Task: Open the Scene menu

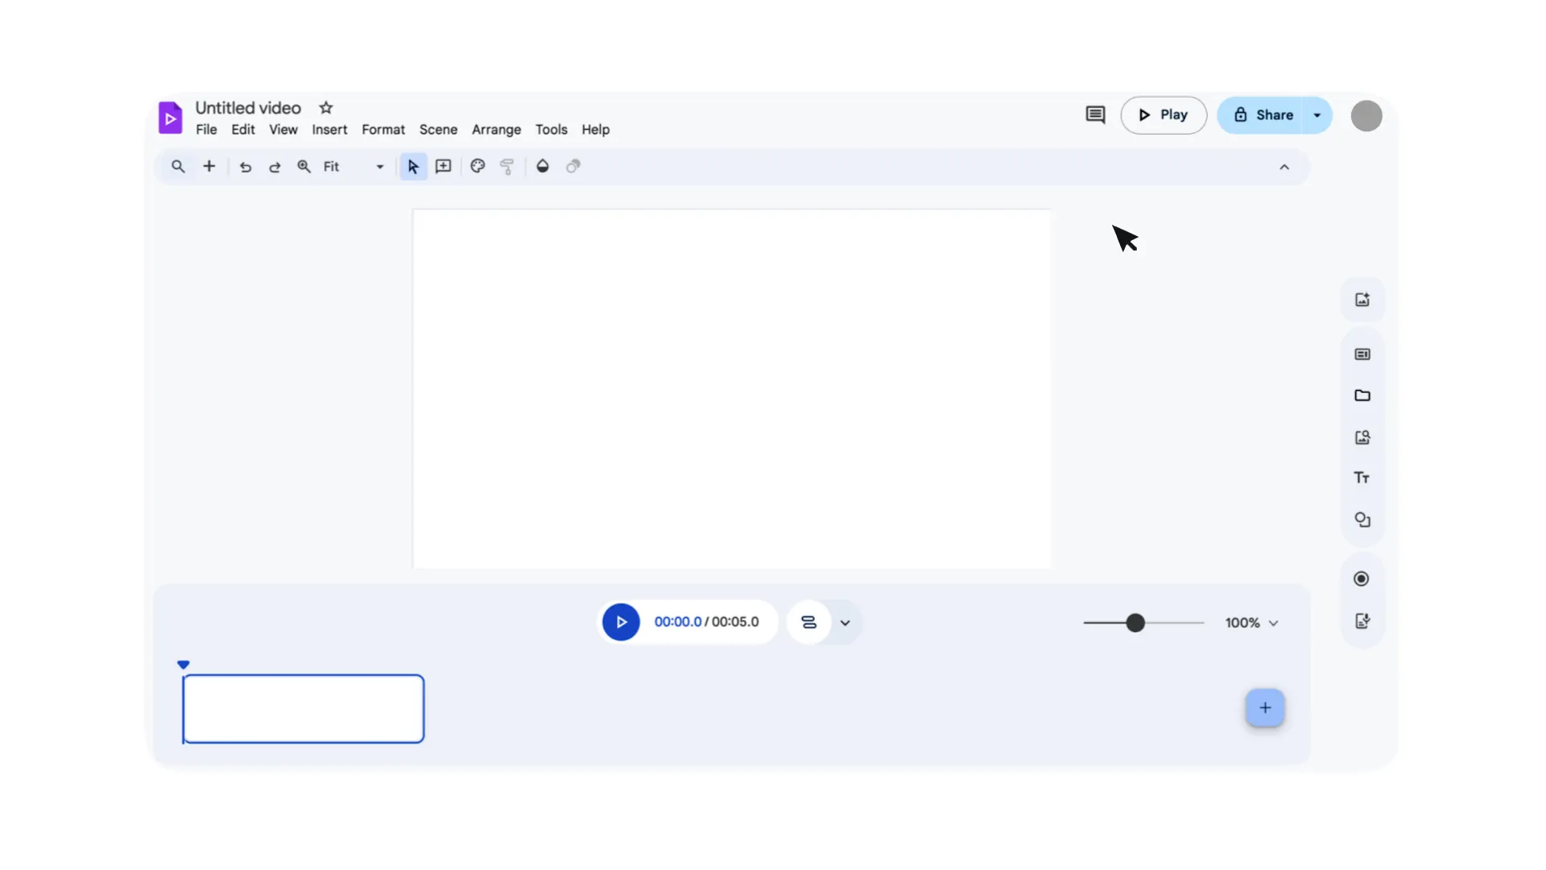Action: pos(439,129)
